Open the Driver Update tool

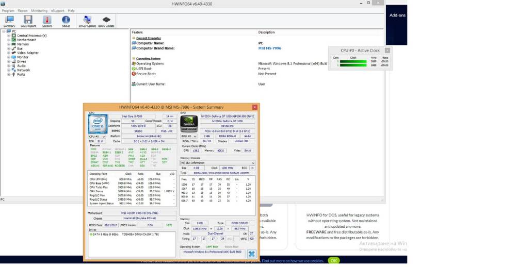(x=87, y=21)
